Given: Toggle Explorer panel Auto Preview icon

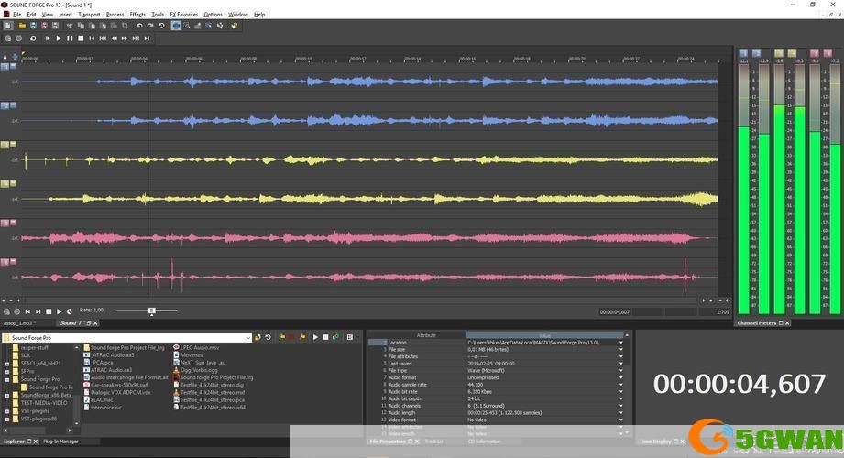Looking at the screenshot, I should pyautogui.click(x=336, y=337).
